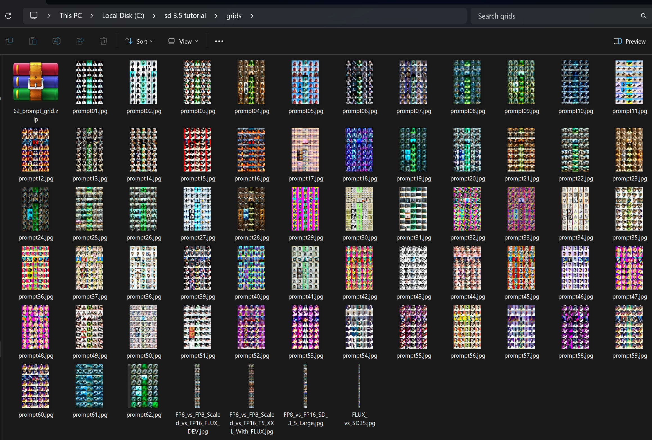Toggle the Preview pane
Viewport: 652px width, 440px height.
(629, 41)
